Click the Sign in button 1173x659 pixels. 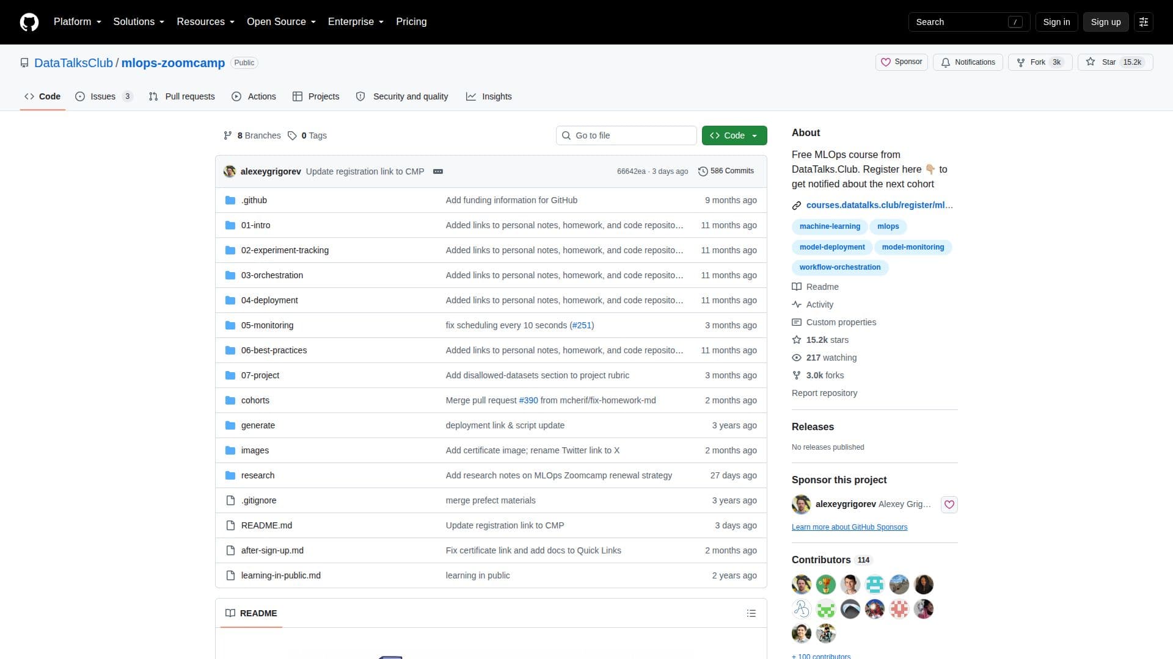click(x=1056, y=22)
